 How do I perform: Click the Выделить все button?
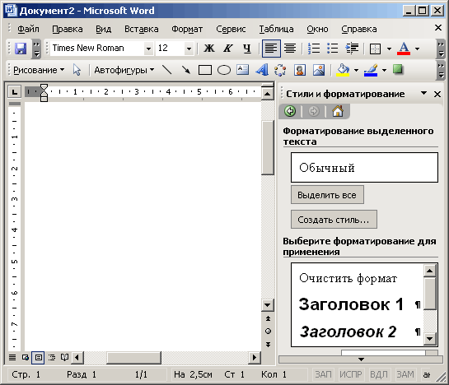coord(327,195)
